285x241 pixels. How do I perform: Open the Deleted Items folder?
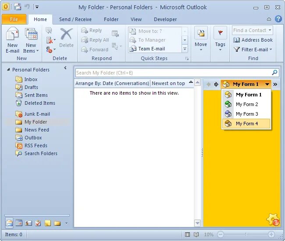[x=35, y=103]
